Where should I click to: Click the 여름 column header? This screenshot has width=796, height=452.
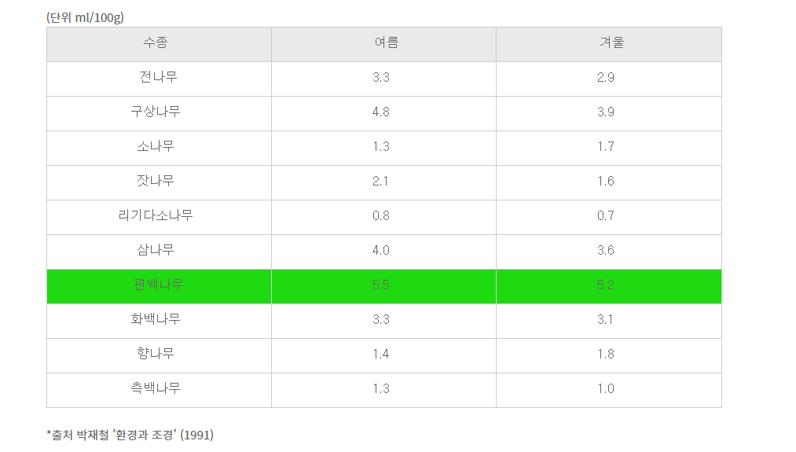383,45
